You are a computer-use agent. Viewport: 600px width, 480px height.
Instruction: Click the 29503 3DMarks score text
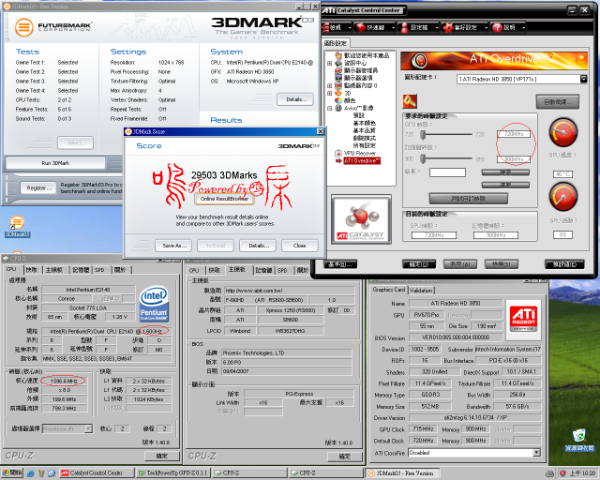point(224,175)
